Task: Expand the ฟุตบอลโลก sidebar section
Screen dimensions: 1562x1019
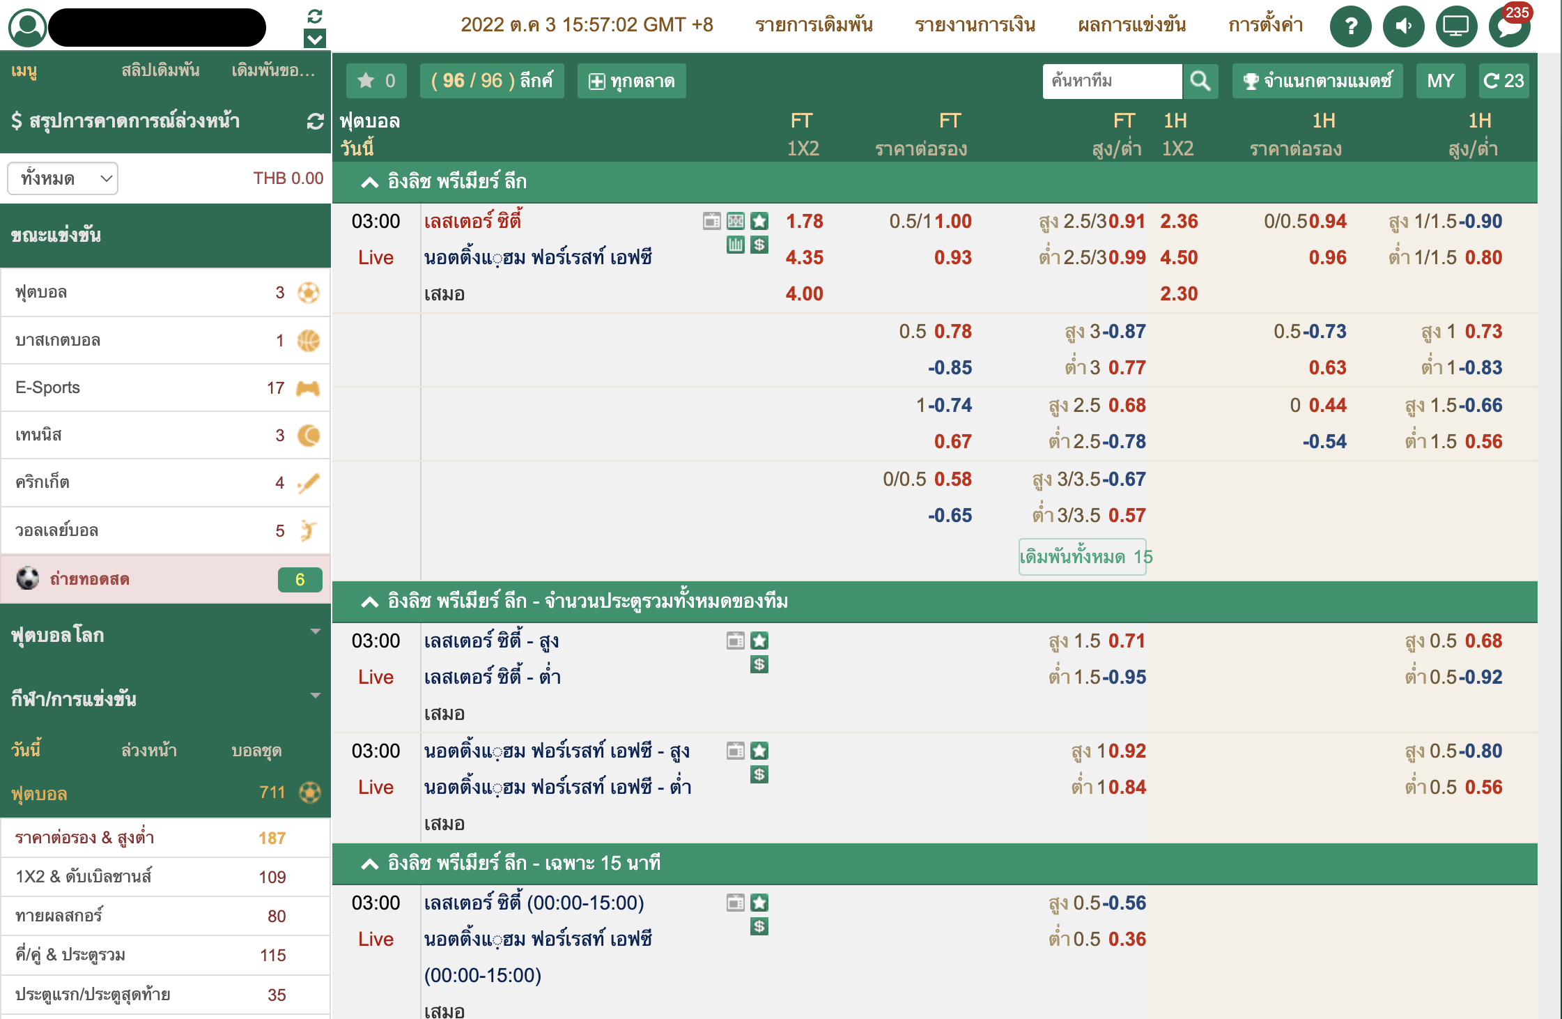Action: click(x=165, y=635)
